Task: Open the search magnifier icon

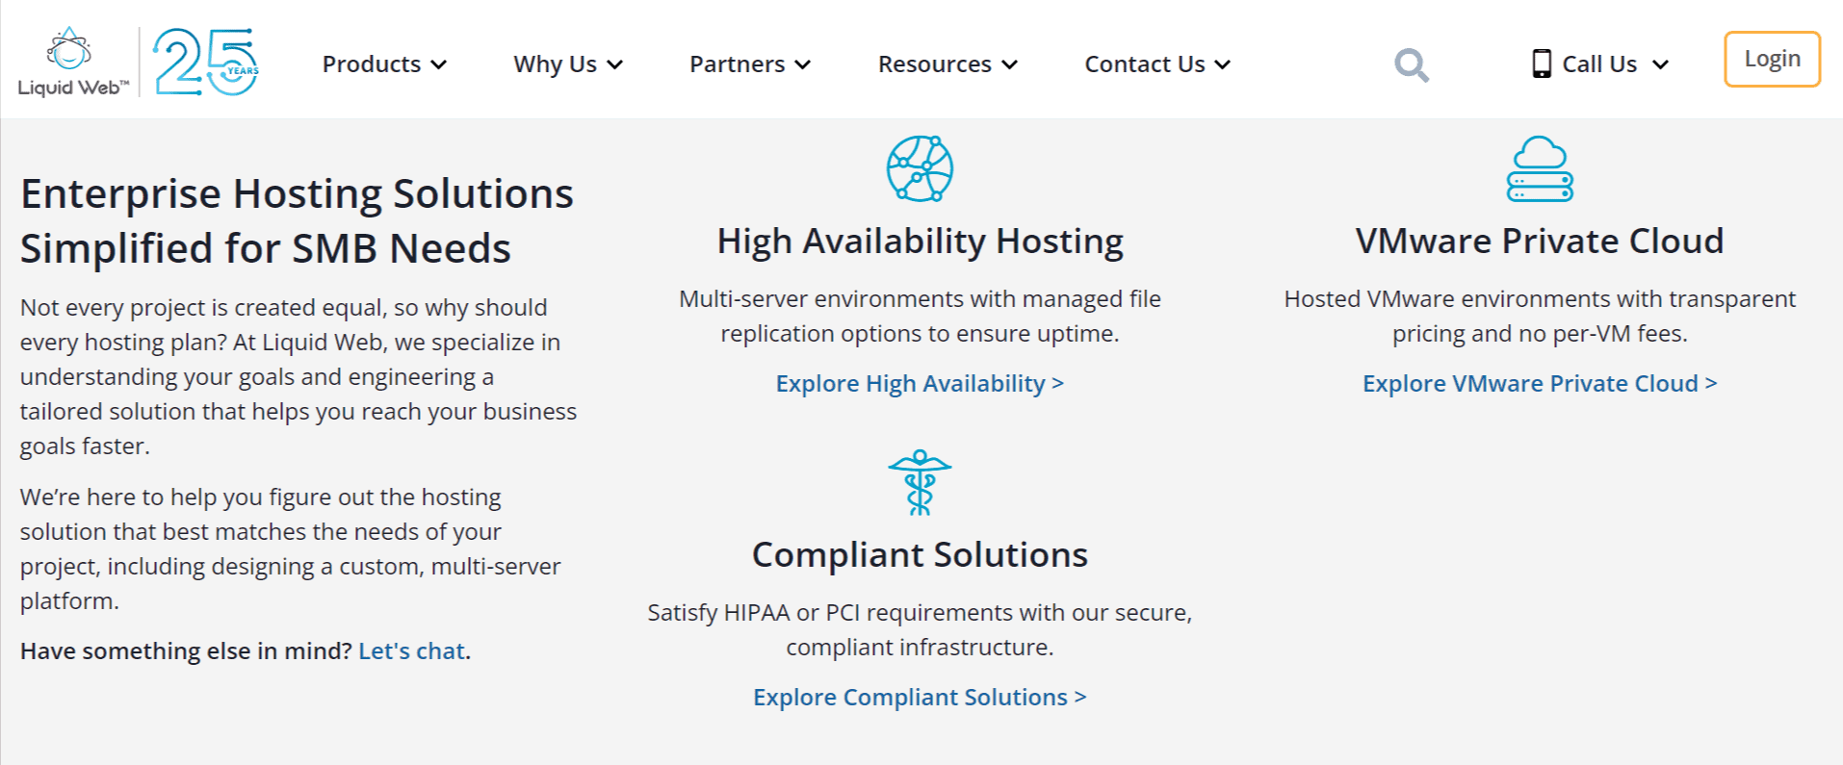Action: click(x=1412, y=65)
